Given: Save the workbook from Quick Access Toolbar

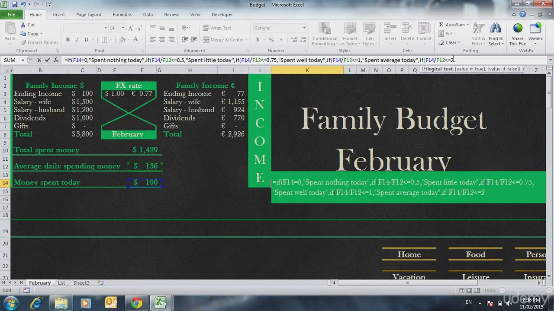Looking at the screenshot, I should pyautogui.click(x=15, y=5).
